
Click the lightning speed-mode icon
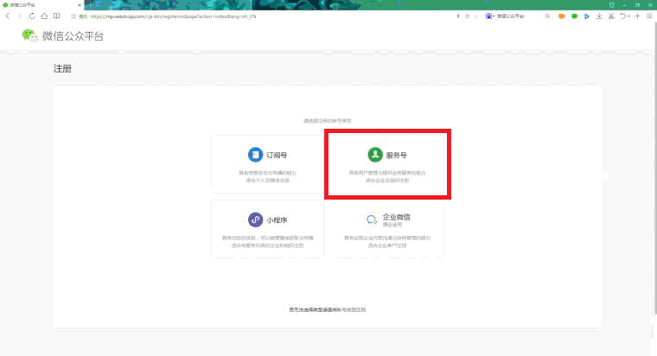click(x=458, y=16)
